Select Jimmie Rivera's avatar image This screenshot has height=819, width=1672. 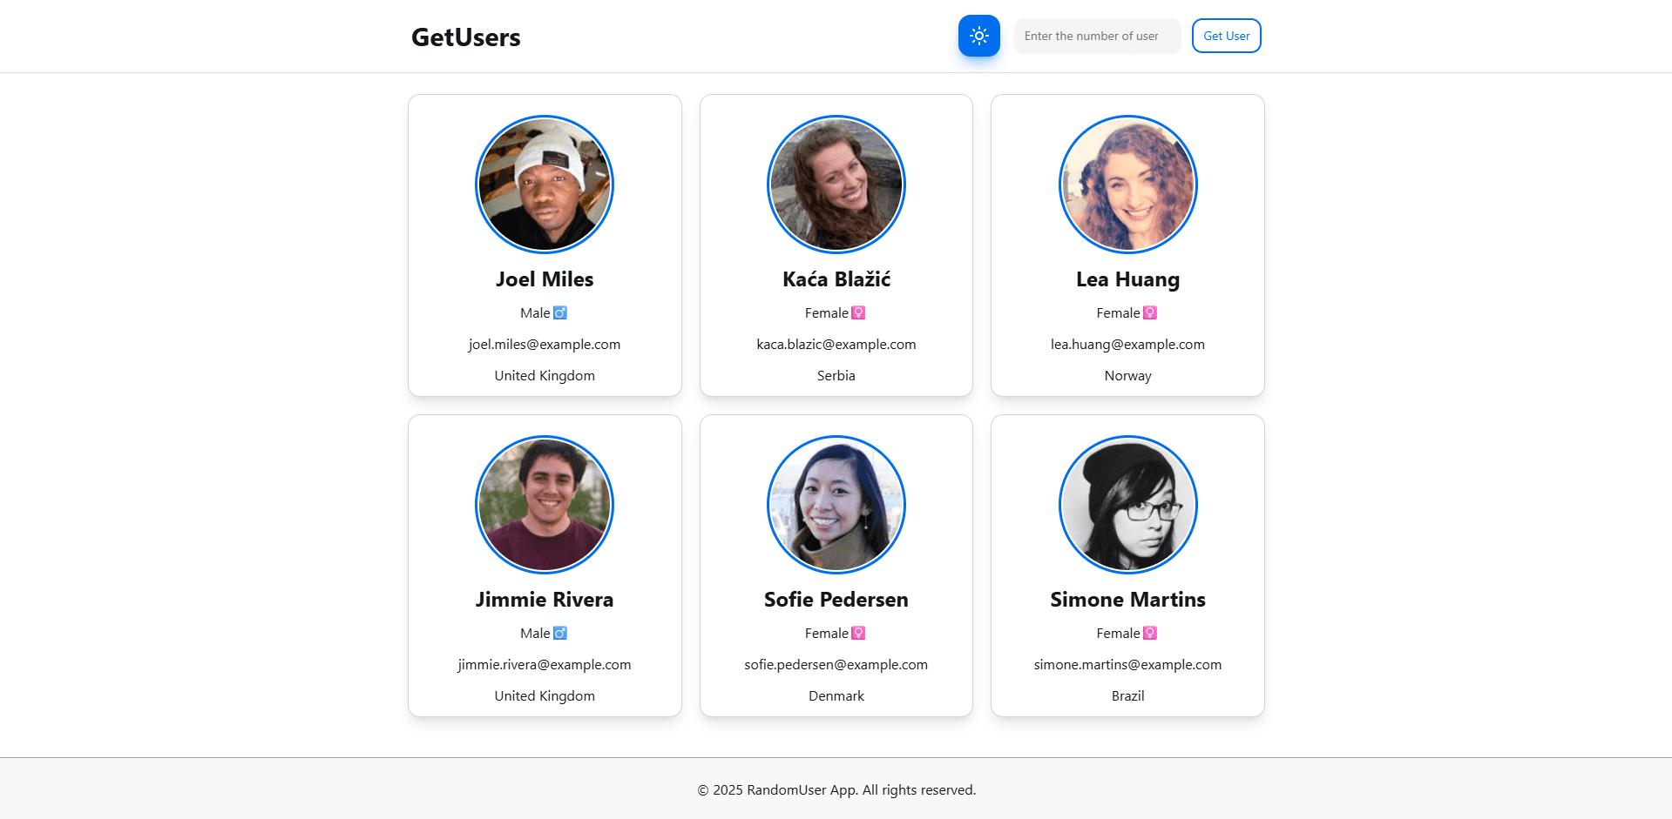545,505
